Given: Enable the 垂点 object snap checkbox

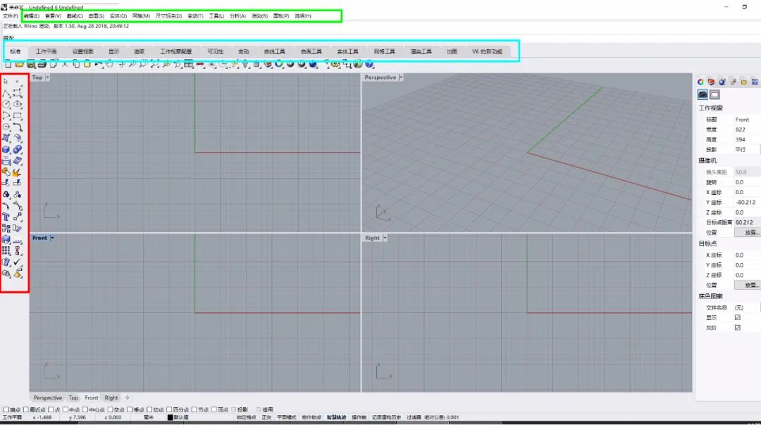Looking at the screenshot, I should 130,409.
